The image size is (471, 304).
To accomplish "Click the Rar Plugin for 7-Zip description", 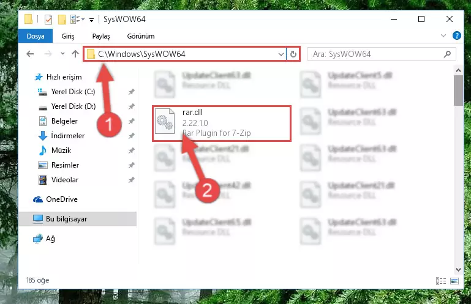I will [x=216, y=133].
